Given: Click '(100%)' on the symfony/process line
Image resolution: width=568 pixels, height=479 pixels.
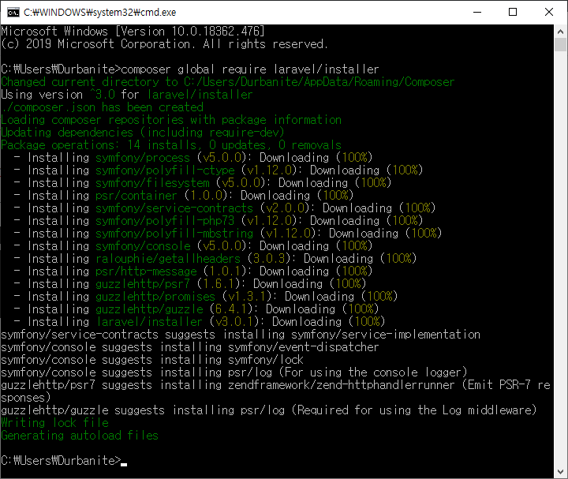Looking at the screenshot, I should click(x=354, y=158).
